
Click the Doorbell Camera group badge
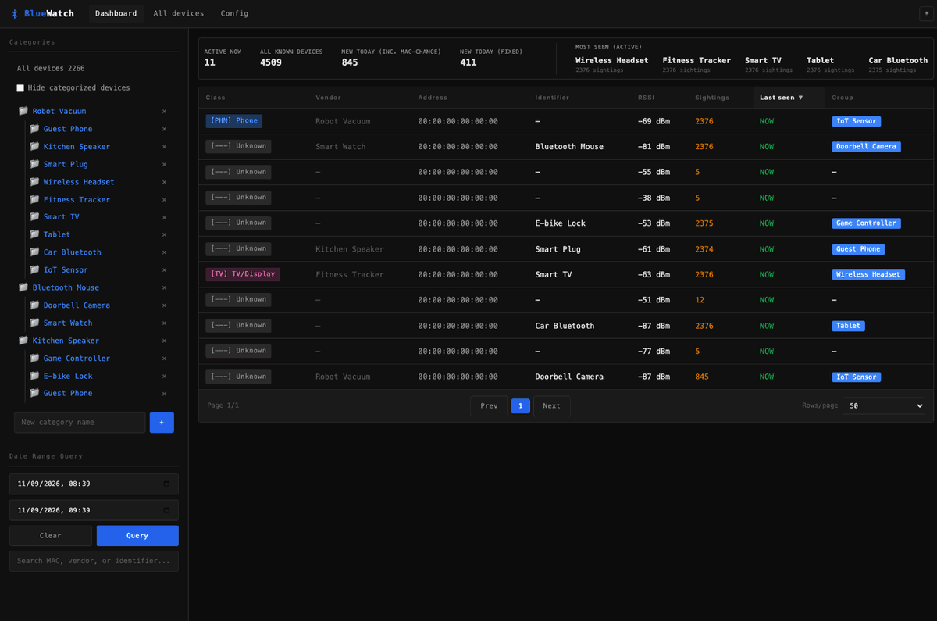pos(866,147)
